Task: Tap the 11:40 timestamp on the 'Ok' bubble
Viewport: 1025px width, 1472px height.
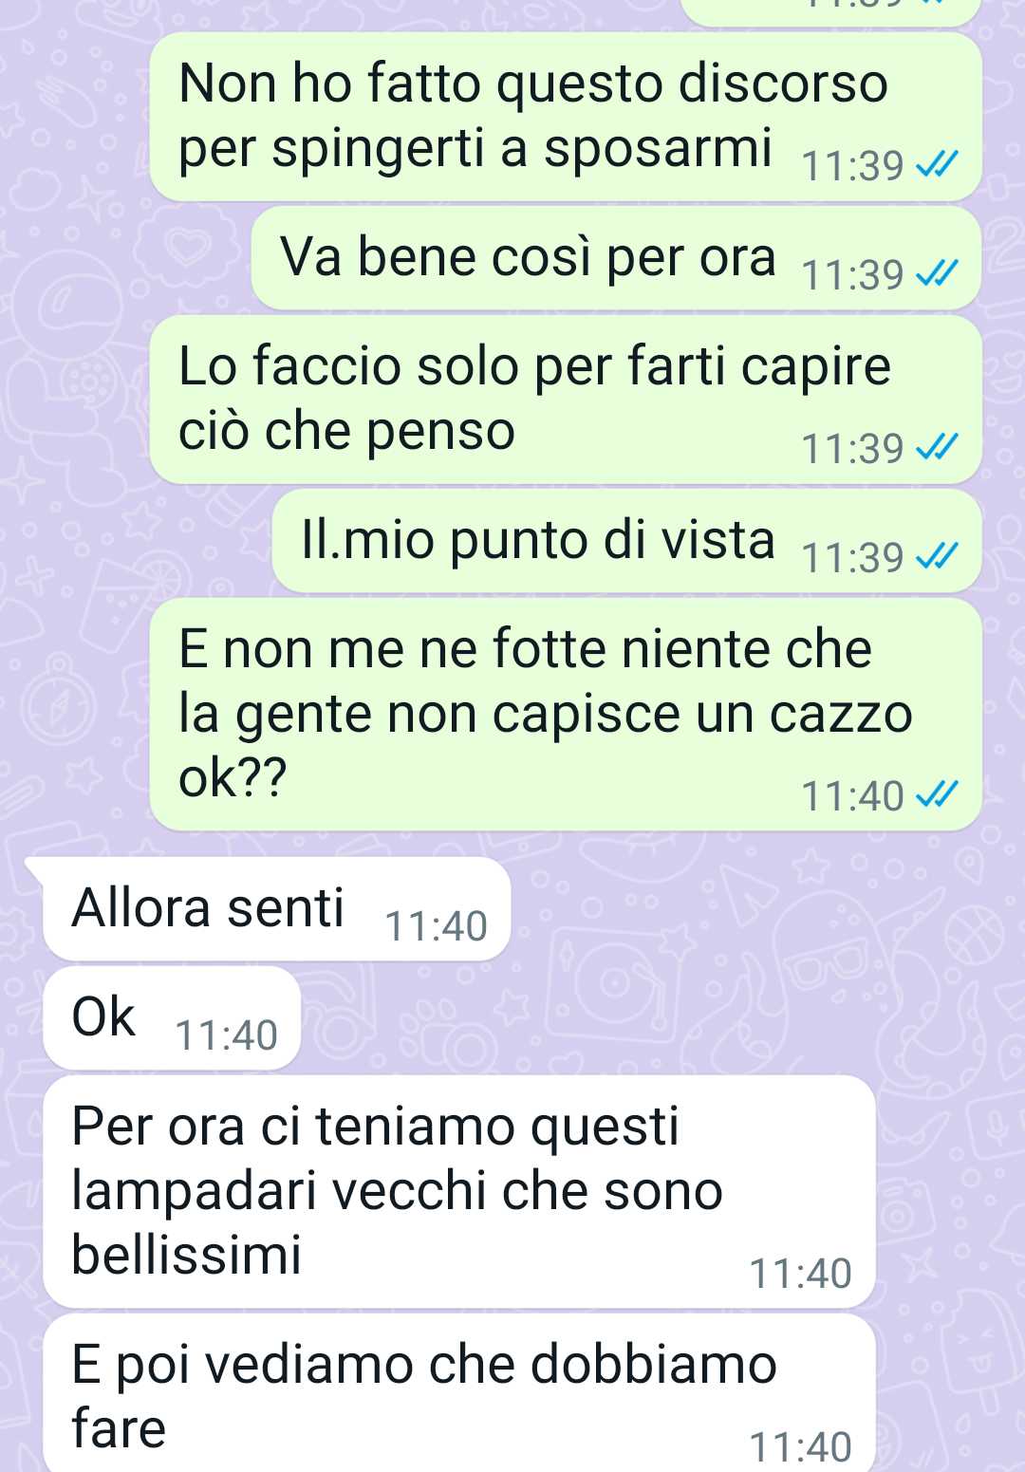Action: pyautogui.click(x=227, y=1035)
